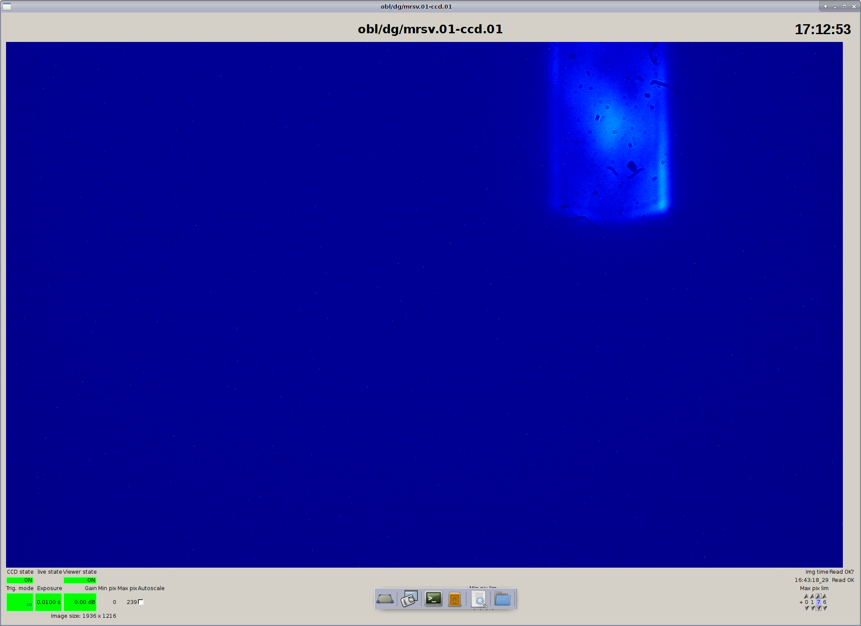Toggle the CCD state ON indicator
861x626 pixels.
click(20, 580)
